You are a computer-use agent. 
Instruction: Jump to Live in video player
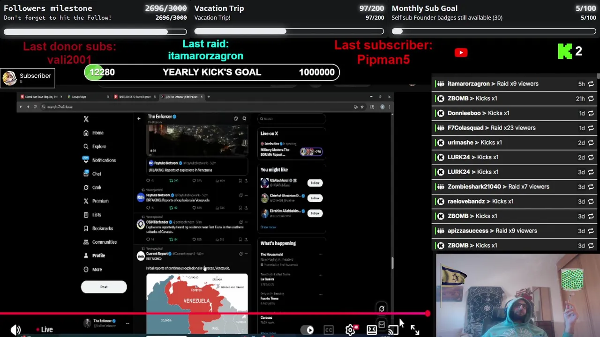click(45, 330)
